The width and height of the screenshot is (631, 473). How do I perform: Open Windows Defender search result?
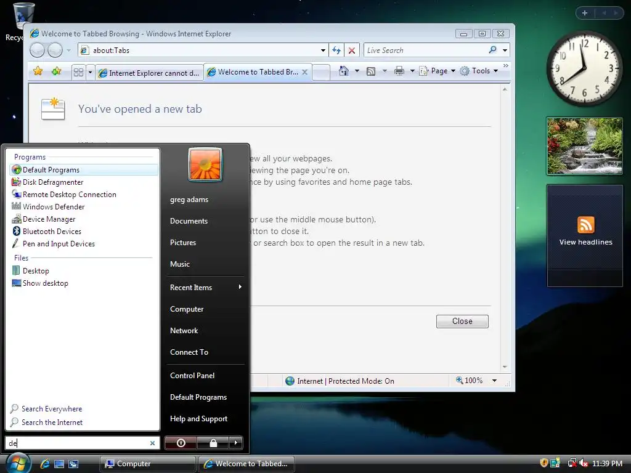(84, 207)
